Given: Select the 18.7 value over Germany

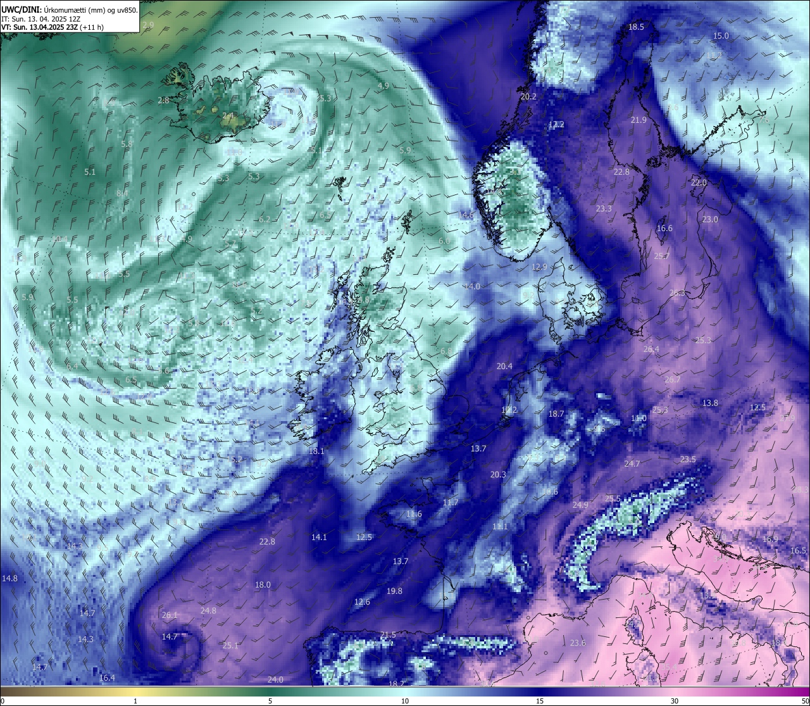Looking at the screenshot, I should point(556,413).
